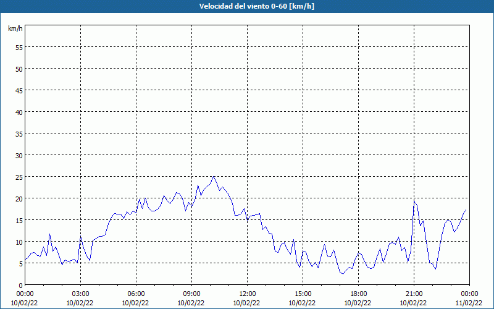494x309 pixels.
Task: Click the 10 y-axis value
Action: 19,242
